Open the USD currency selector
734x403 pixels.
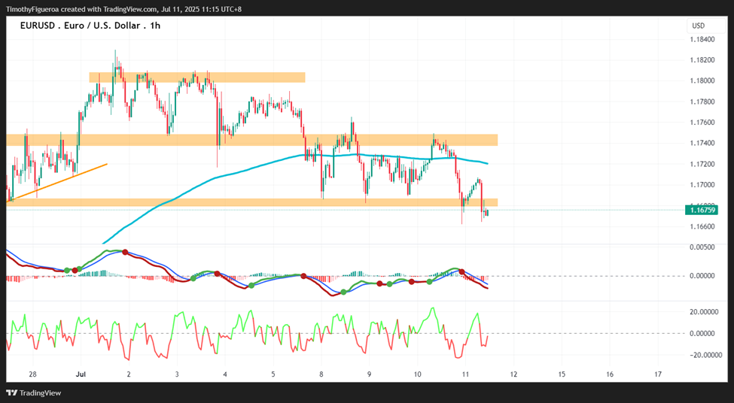699,26
